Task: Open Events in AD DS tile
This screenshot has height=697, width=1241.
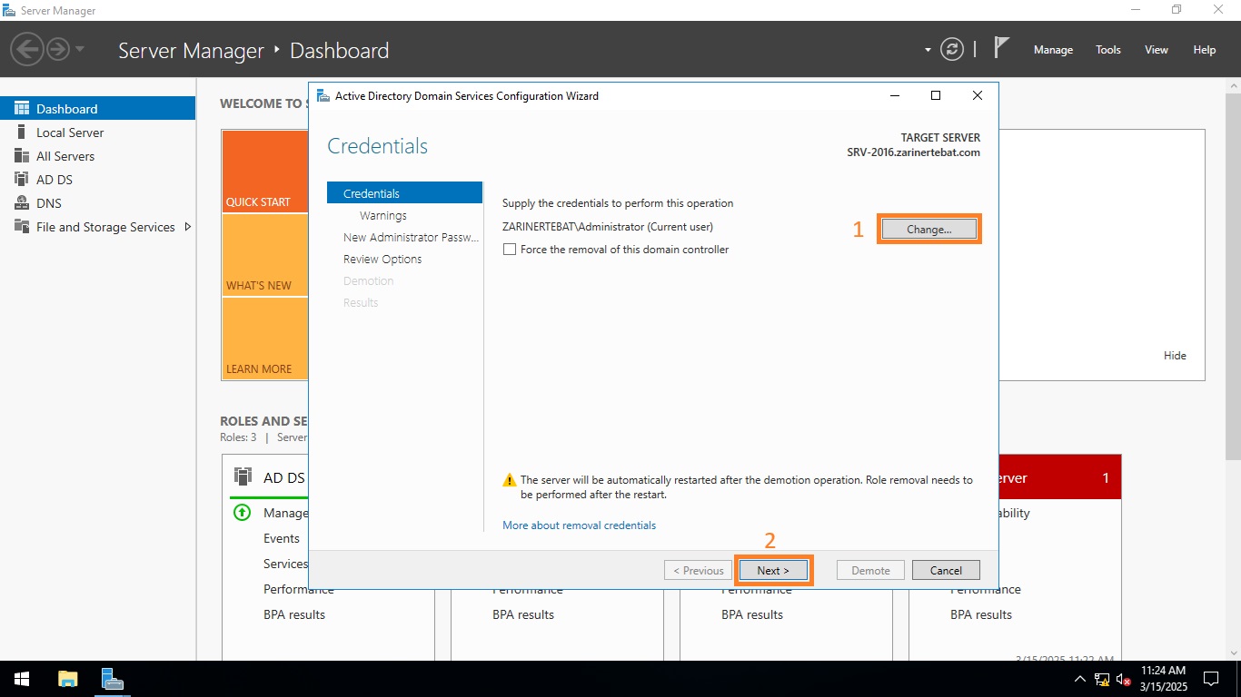Action: tap(282, 538)
